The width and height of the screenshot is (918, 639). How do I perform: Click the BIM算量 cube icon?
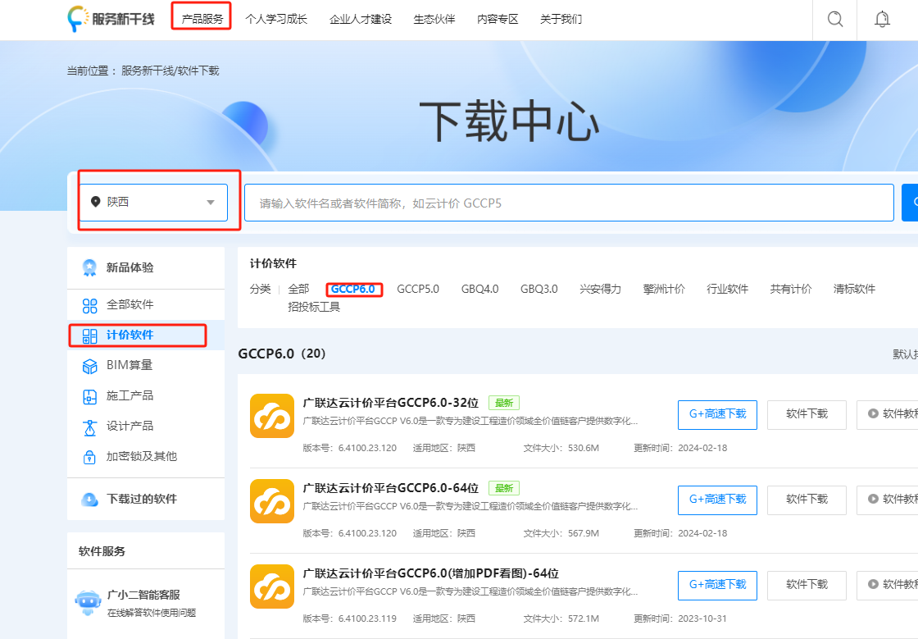tap(89, 366)
